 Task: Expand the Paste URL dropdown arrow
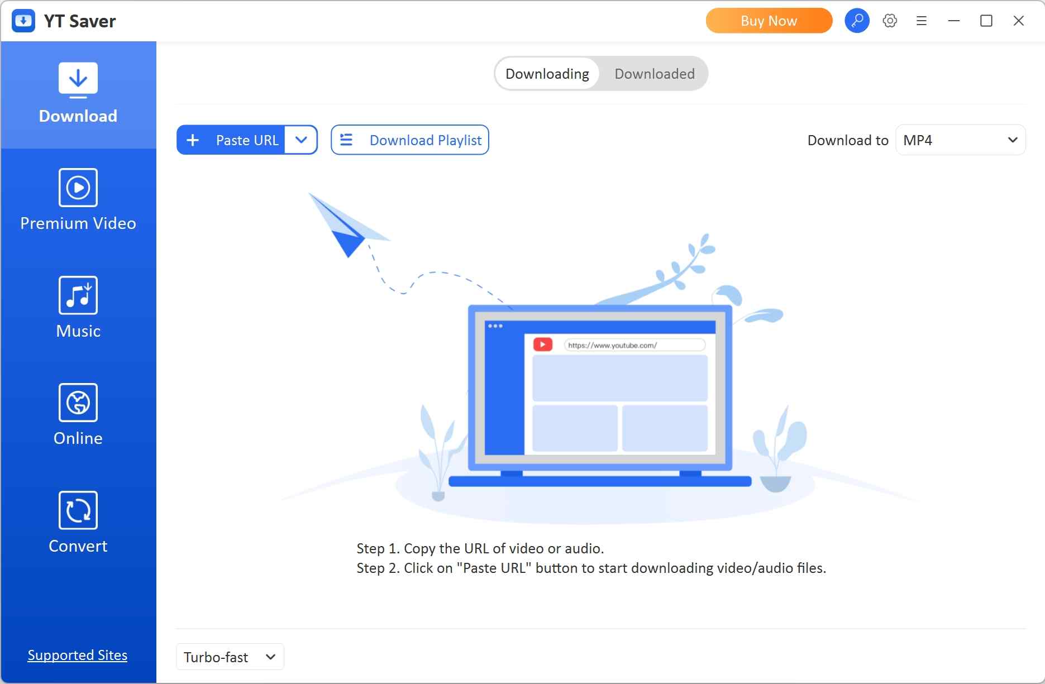point(302,140)
